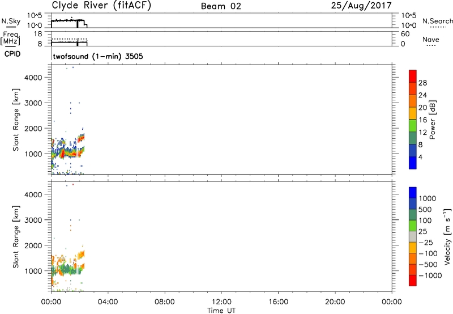
Task: Select 'Slant Range [km]' label of power panel
Action: point(16,120)
